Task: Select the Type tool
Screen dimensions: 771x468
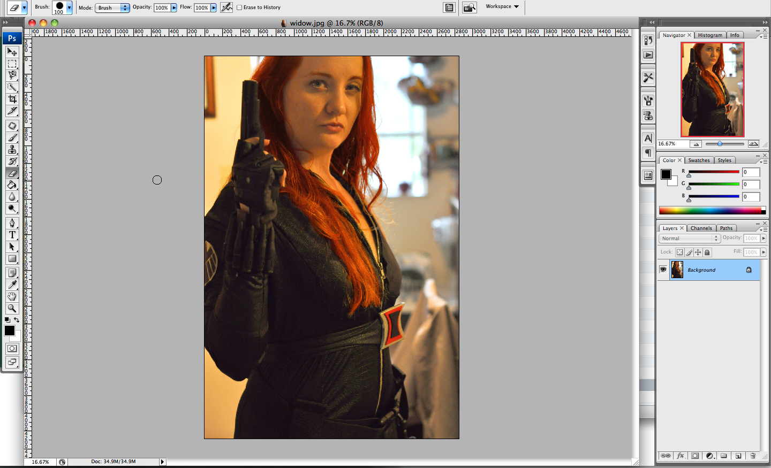Action: (x=12, y=235)
